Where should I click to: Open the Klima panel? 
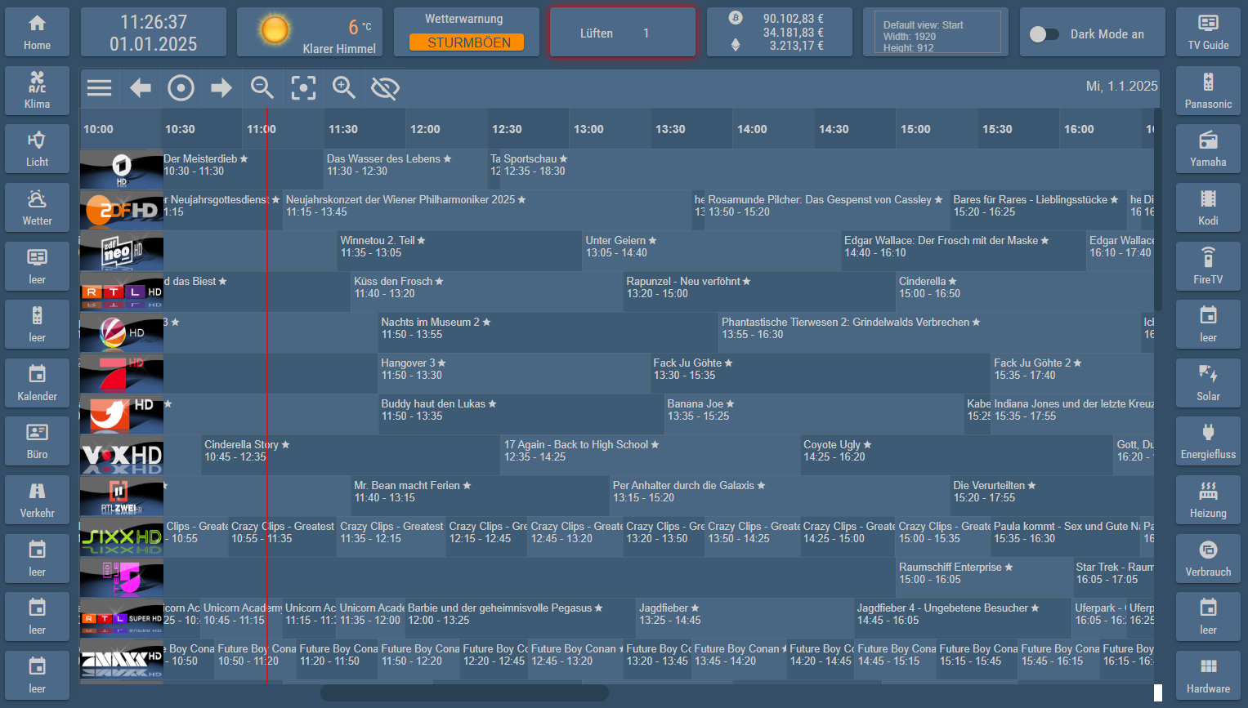(x=37, y=90)
